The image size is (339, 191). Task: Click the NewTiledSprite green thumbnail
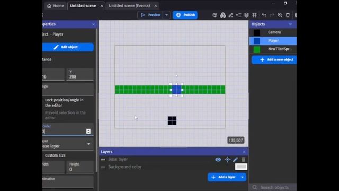(x=256, y=49)
